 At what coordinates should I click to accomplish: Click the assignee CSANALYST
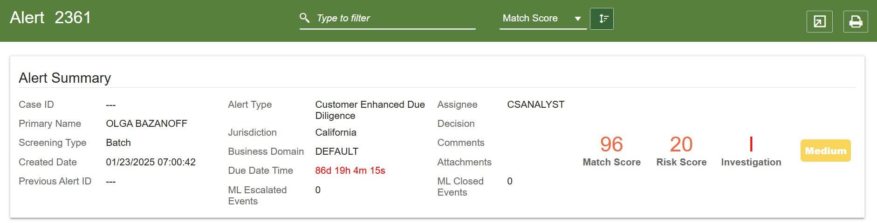tap(535, 105)
